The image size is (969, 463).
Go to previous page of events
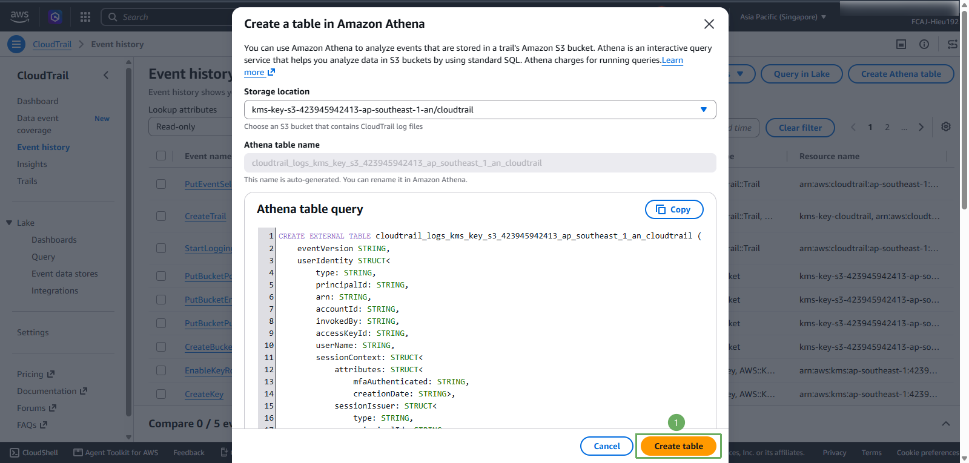(853, 127)
